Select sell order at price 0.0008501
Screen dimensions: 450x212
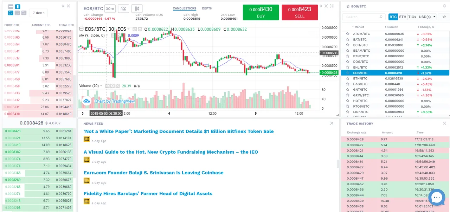tap(39, 65)
